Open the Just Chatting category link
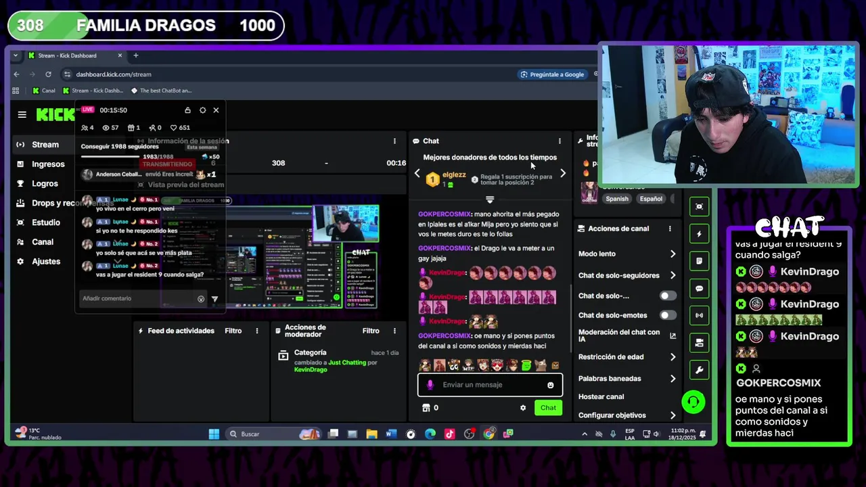 [x=347, y=363]
